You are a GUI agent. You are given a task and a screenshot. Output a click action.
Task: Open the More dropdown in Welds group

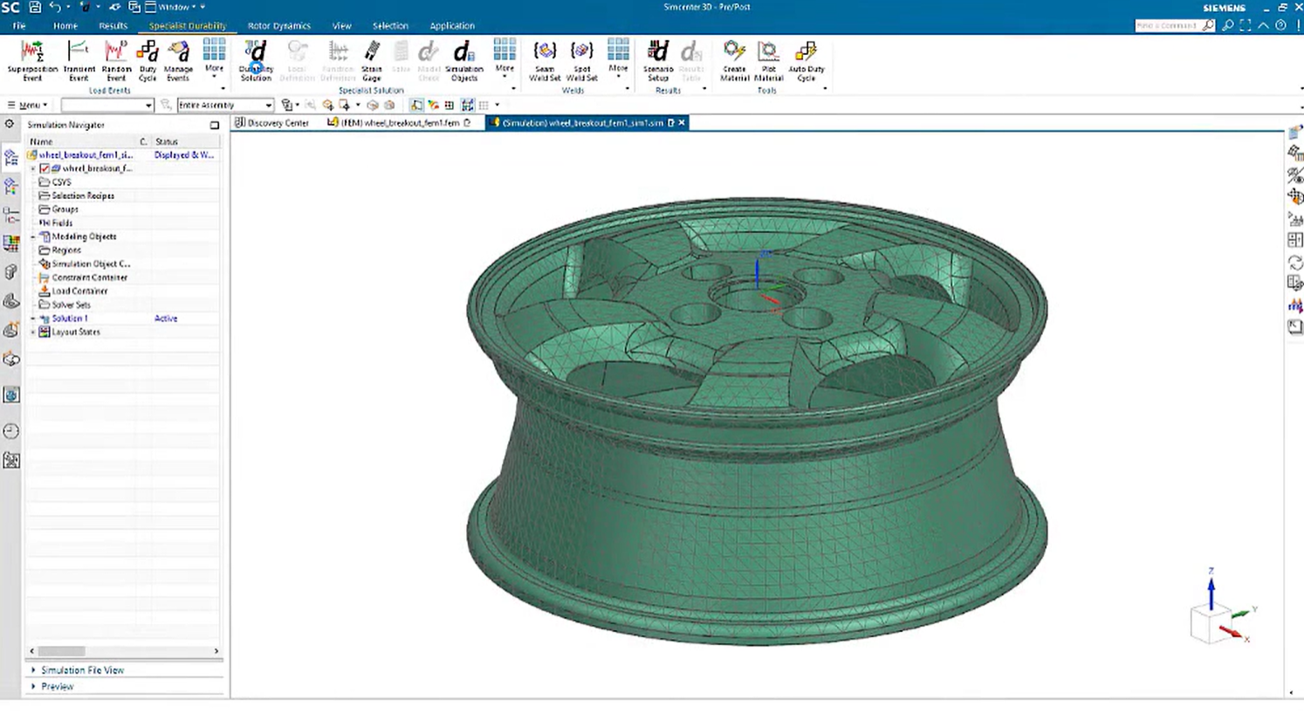[x=618, y=60]
